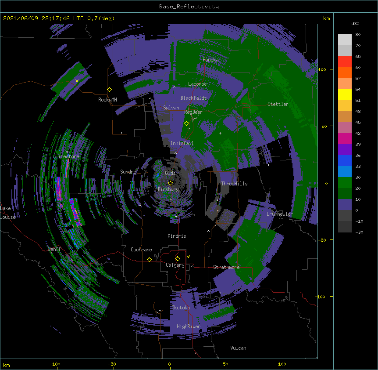378x370 pixels.
Task: Click the Sylvan label
Action: click(x=171, y=108)
